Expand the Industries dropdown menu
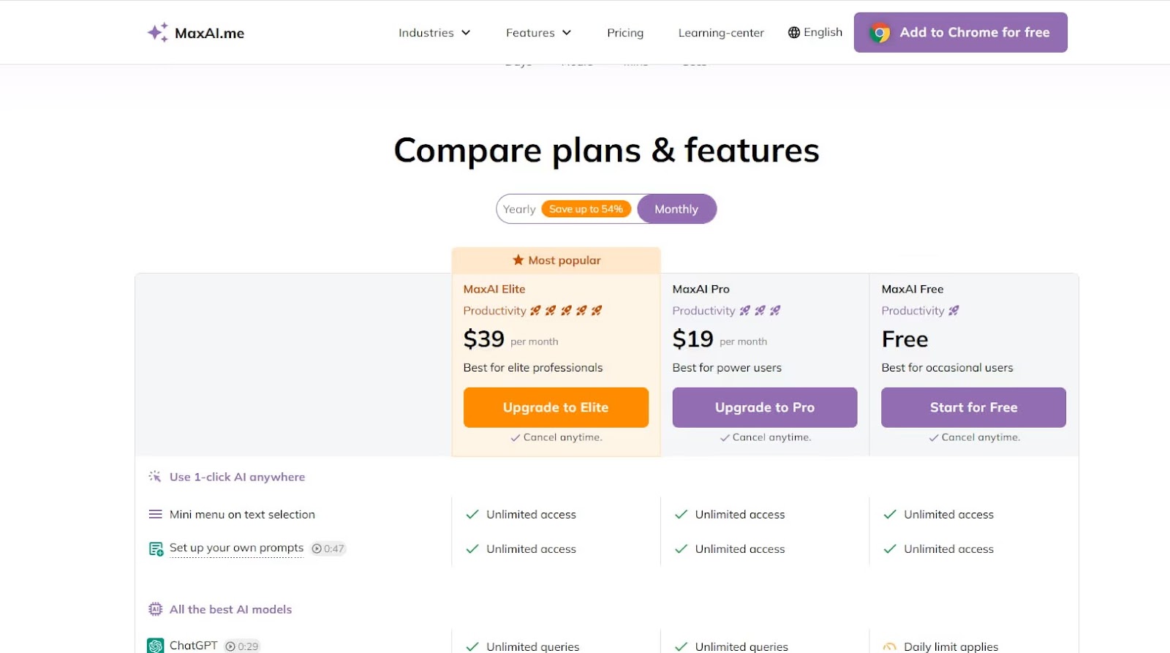This screenshot has height=653, width=1170. point(434,33)
